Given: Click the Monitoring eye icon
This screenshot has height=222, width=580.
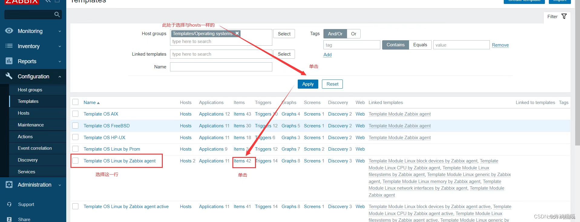Looking at the screenshot, I should point(9,31).
